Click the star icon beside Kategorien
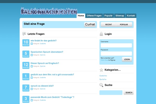Screen dimensions: 156x104 click(x=101, y=70)
